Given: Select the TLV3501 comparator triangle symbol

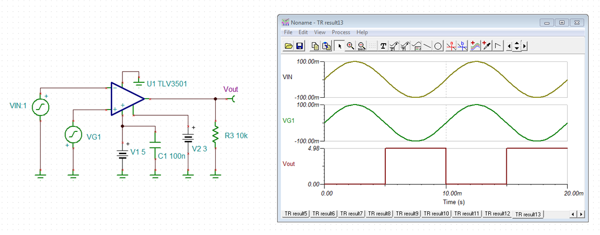Looking at the screenshot, I should coord(127,99).
